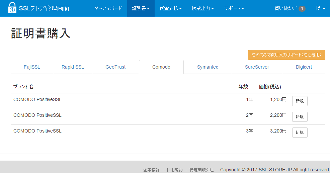Click the 1年 duration cell

pyautogui.click(x=250, y=99)
